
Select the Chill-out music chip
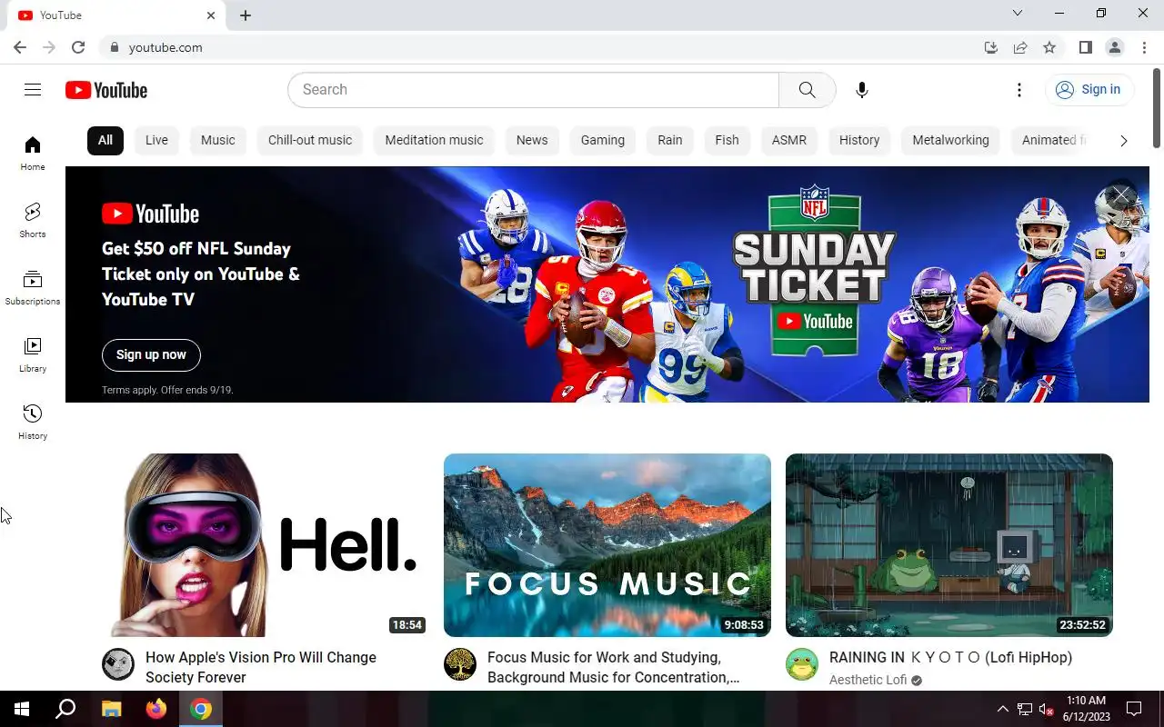(310, 140)
